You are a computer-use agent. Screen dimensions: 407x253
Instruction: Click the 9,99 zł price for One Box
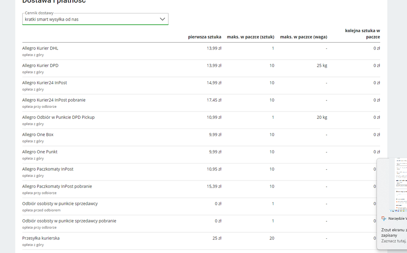215,135
